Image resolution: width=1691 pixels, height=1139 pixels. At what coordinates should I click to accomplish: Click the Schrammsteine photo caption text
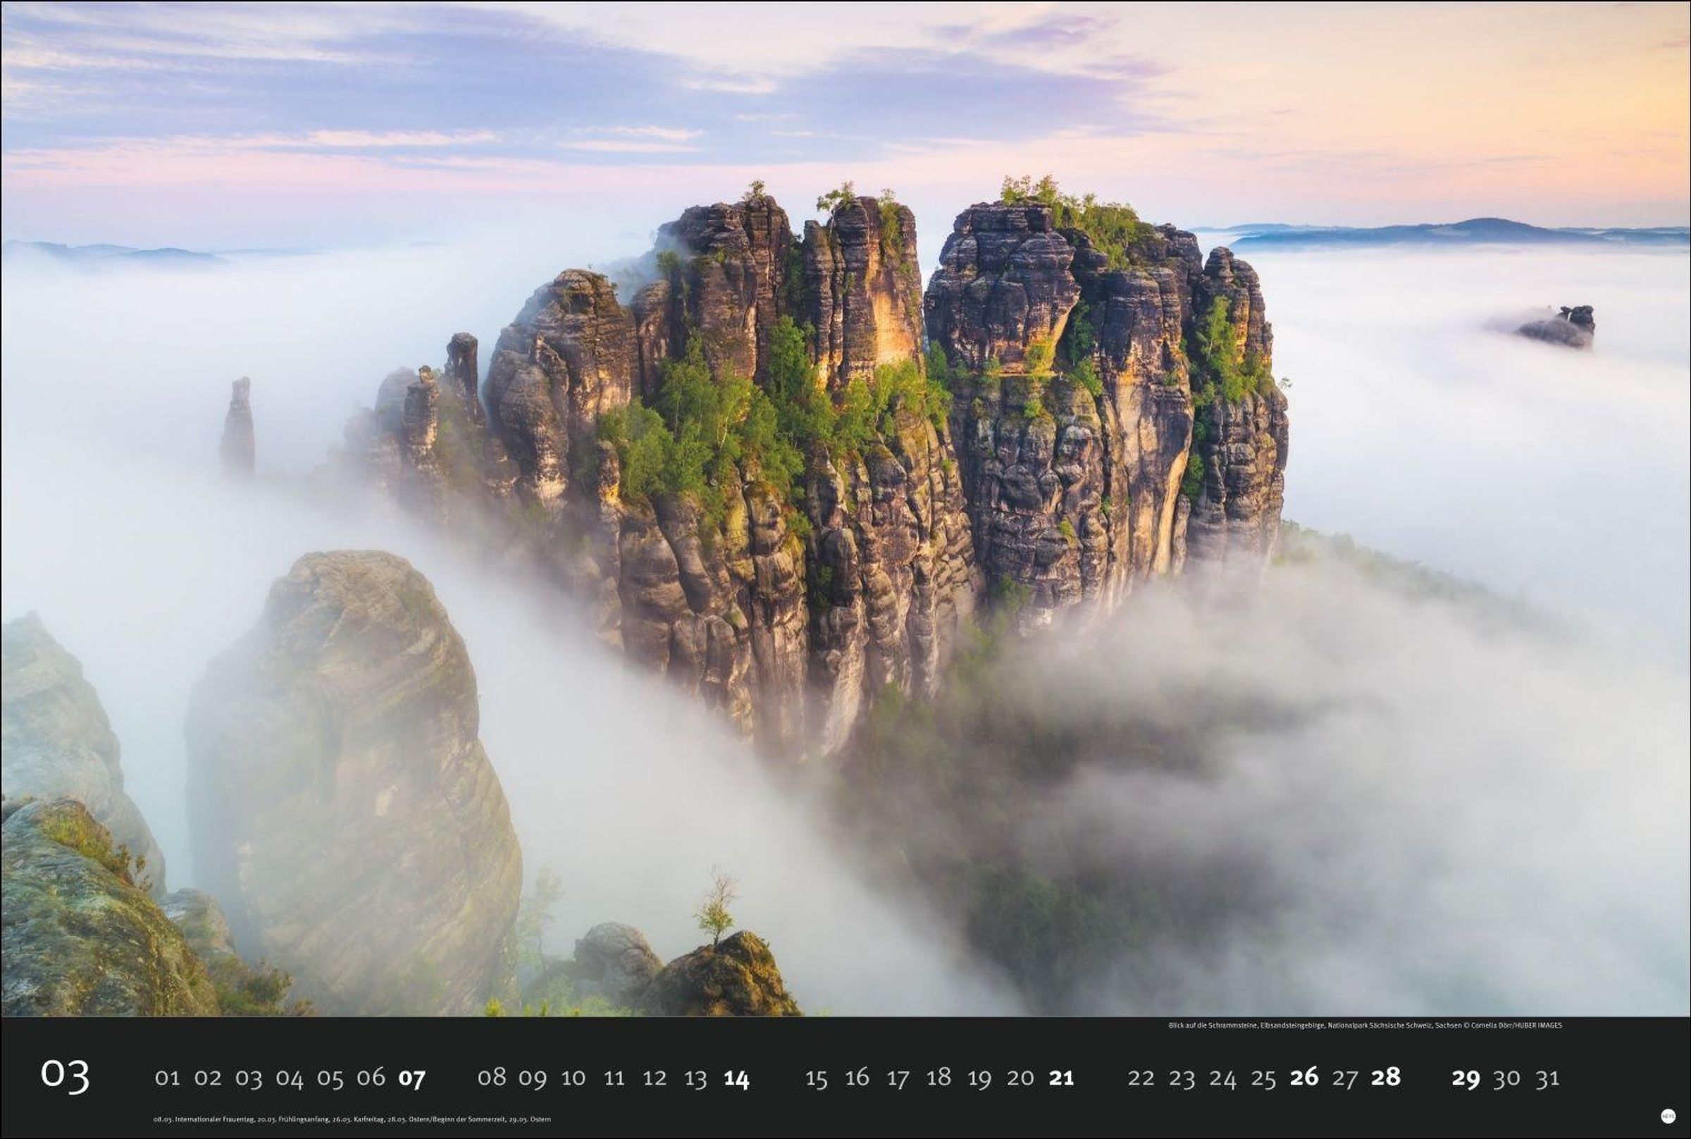[1365, 1025]
